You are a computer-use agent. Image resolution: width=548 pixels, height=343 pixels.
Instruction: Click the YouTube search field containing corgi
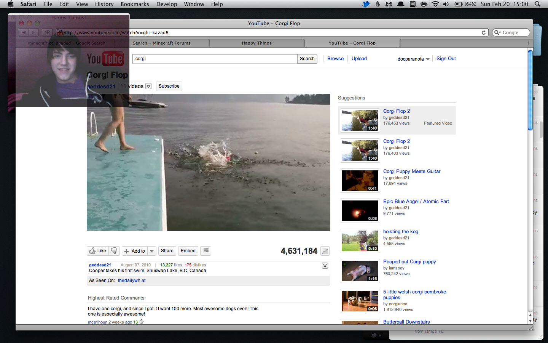[x=215, y=59]
